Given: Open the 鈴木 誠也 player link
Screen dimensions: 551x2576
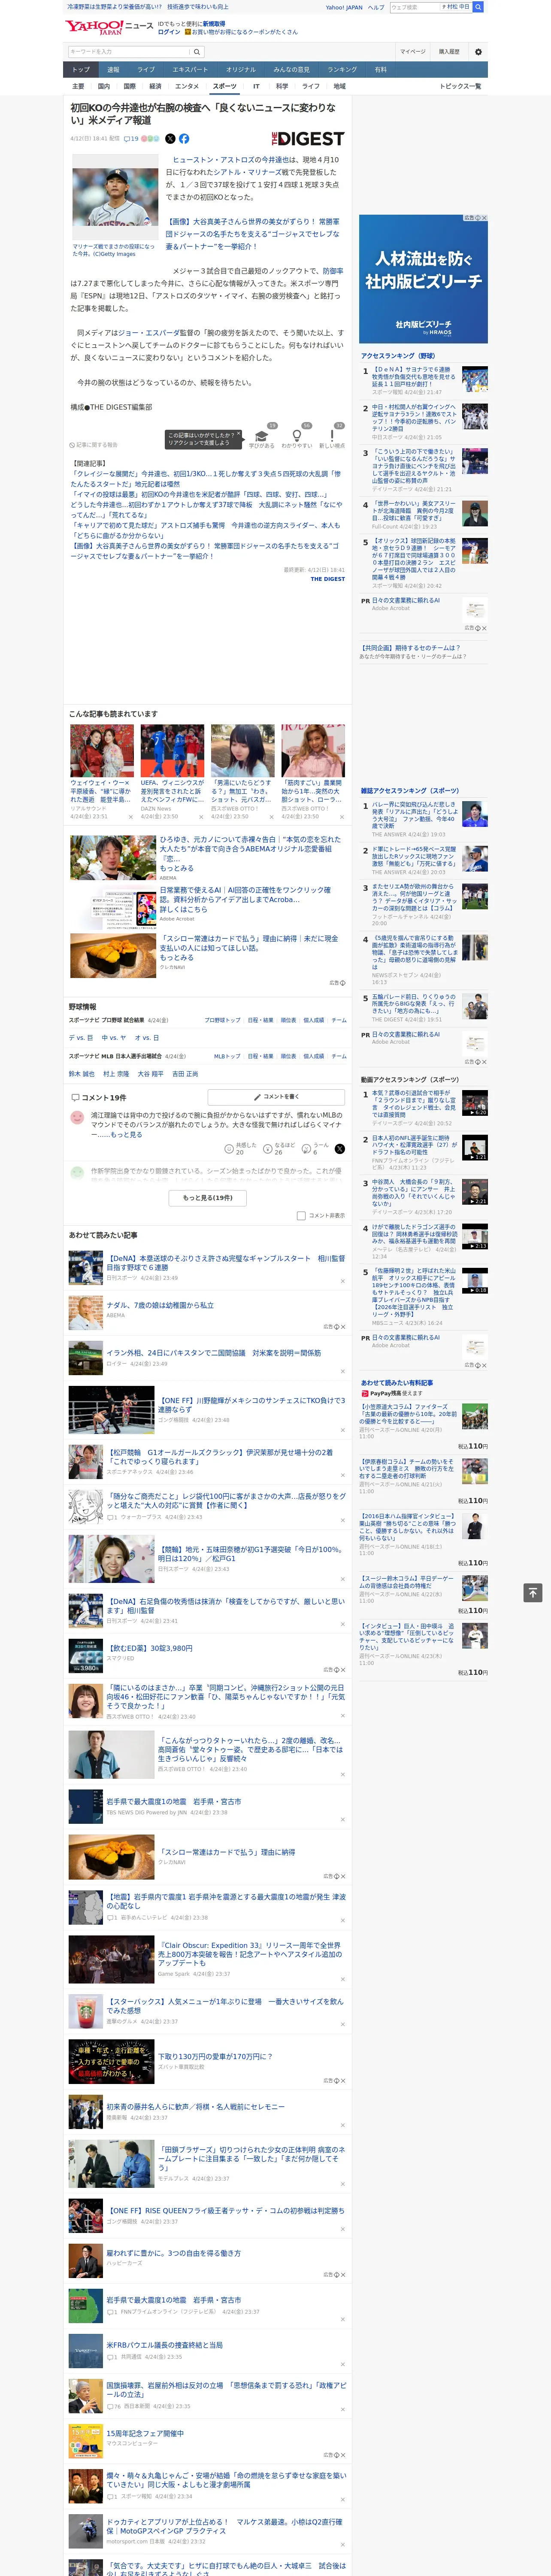Looking at the screenshot, I should point(81,1074).
